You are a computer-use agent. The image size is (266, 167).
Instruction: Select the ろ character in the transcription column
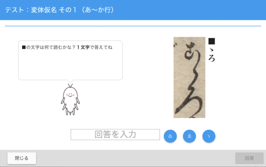pos(212,58)
